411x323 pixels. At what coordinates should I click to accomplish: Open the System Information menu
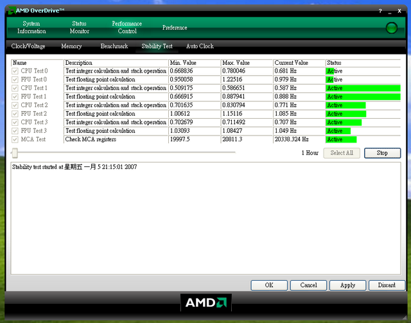tap(31, 27)
